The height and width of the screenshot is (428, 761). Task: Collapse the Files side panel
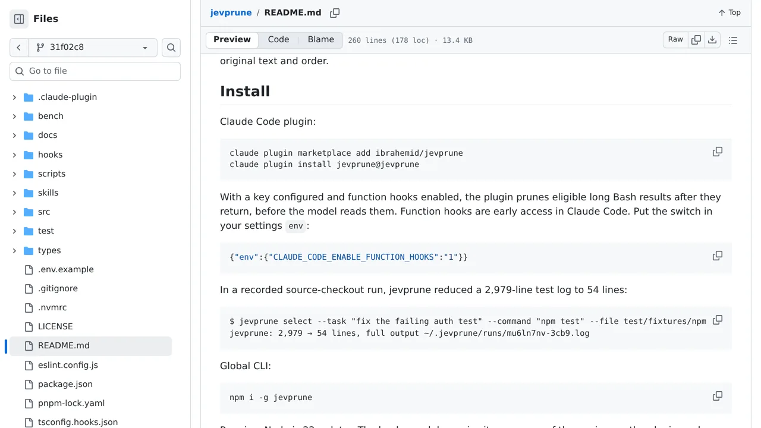point(19,19)
